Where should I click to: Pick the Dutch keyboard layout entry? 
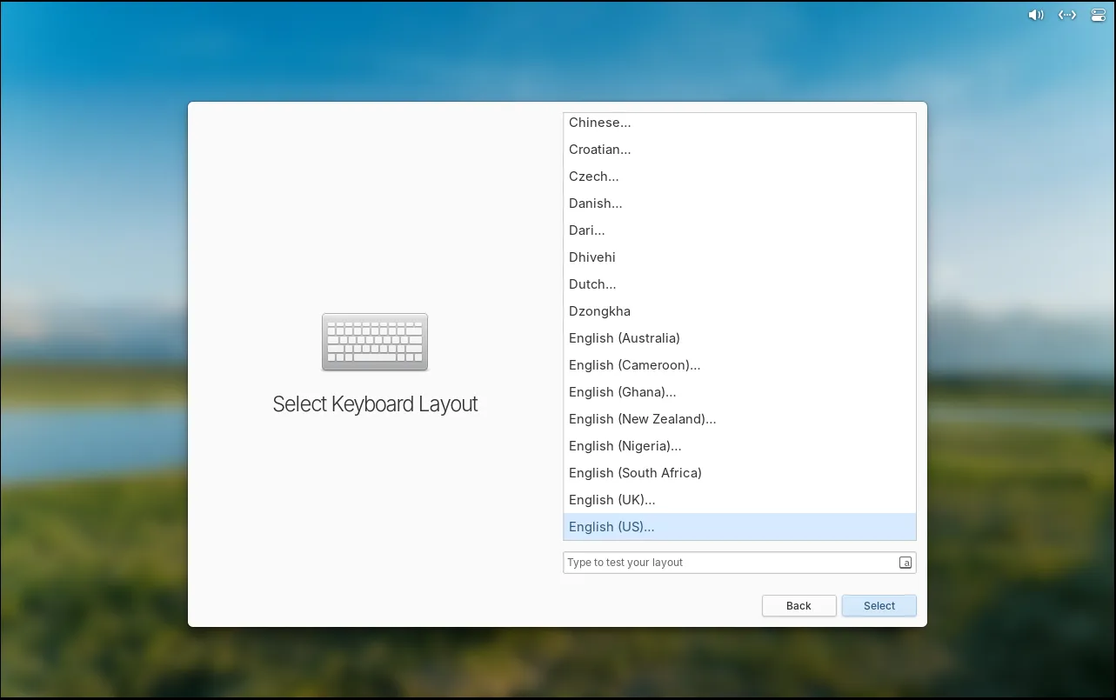tap(592, 284)
